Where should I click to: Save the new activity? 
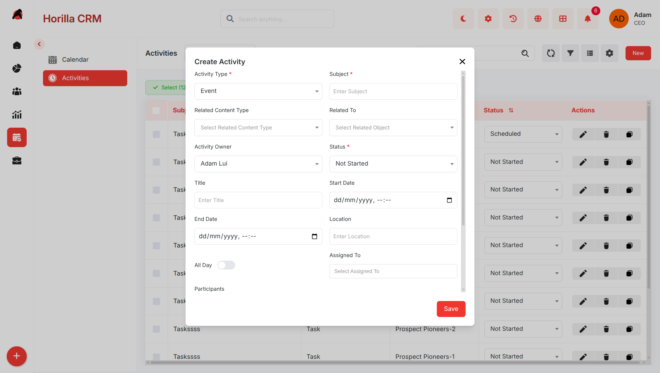tap(451, 309)
